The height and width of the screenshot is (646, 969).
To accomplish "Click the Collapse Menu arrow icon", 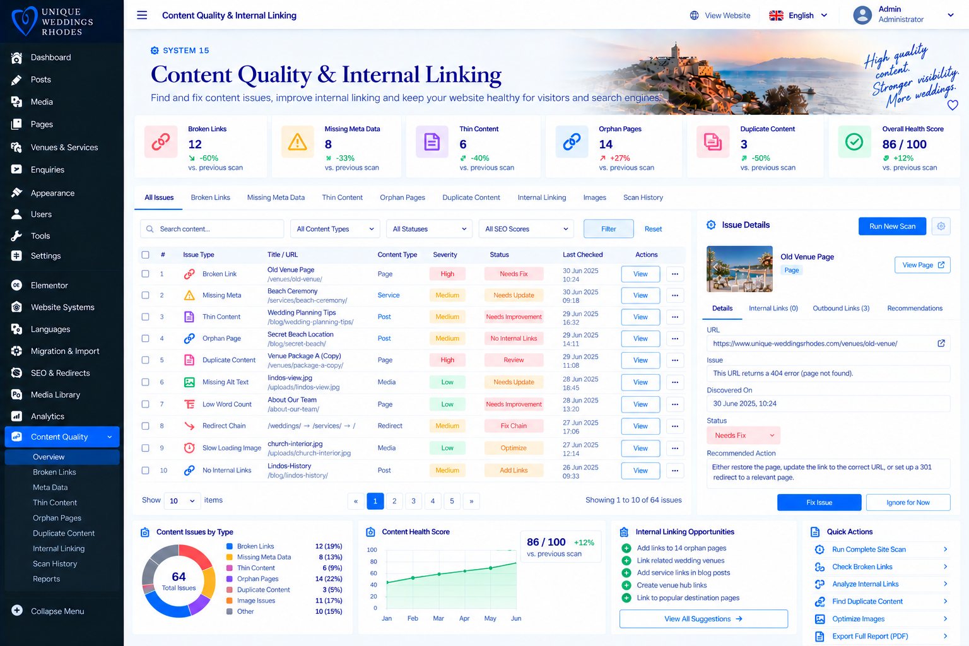I will click(x=17, y=611).
